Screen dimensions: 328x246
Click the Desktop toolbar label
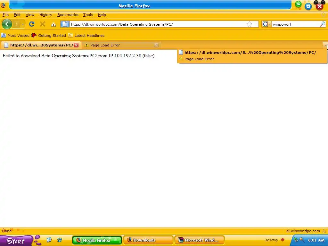pos(271,240)
